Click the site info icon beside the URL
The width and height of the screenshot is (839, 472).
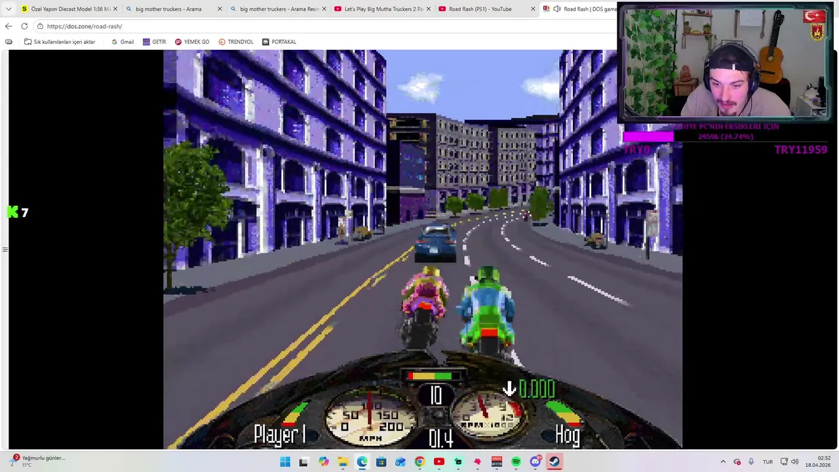coord(40,26)
